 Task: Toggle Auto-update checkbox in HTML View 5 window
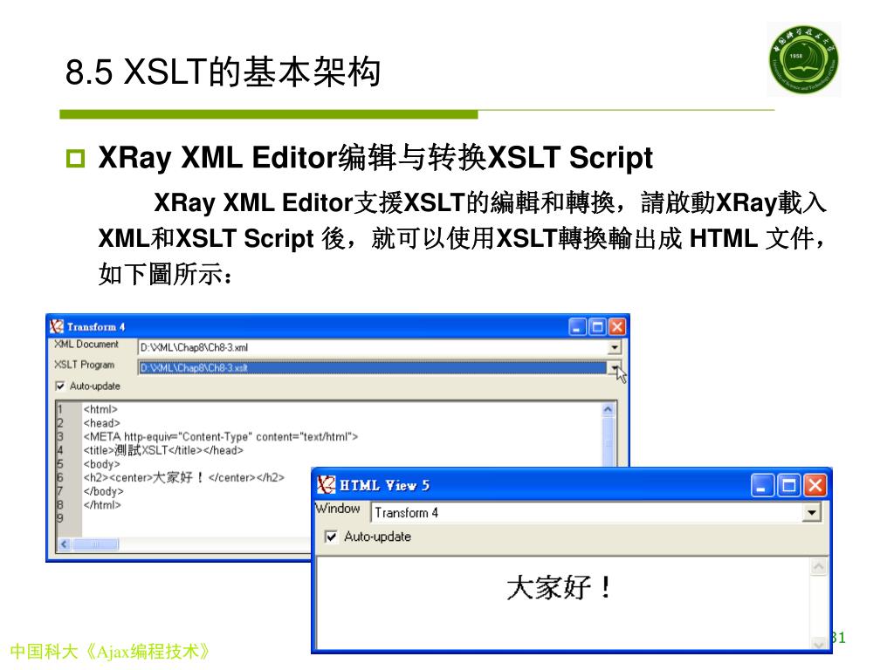pyautogui.click(x=331, y=537)
